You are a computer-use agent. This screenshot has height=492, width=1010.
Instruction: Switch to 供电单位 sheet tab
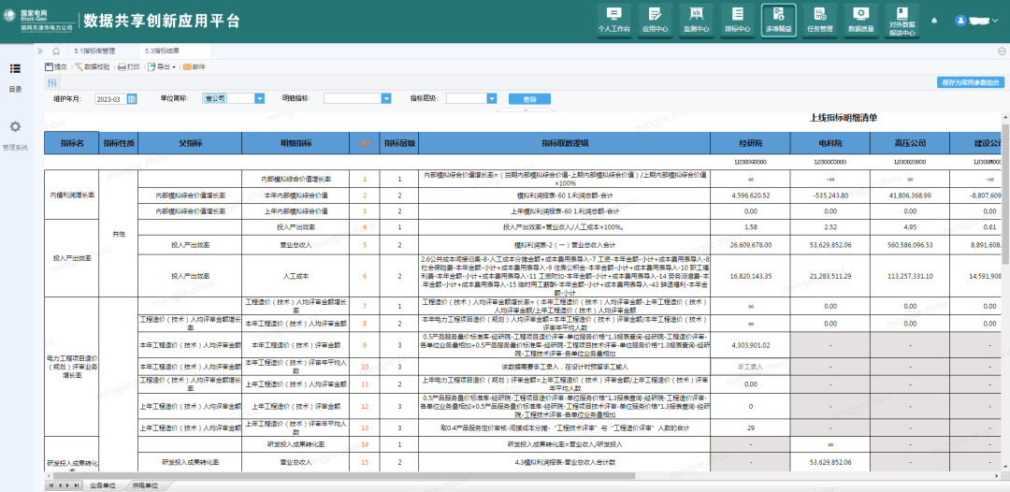click(146, 485)
